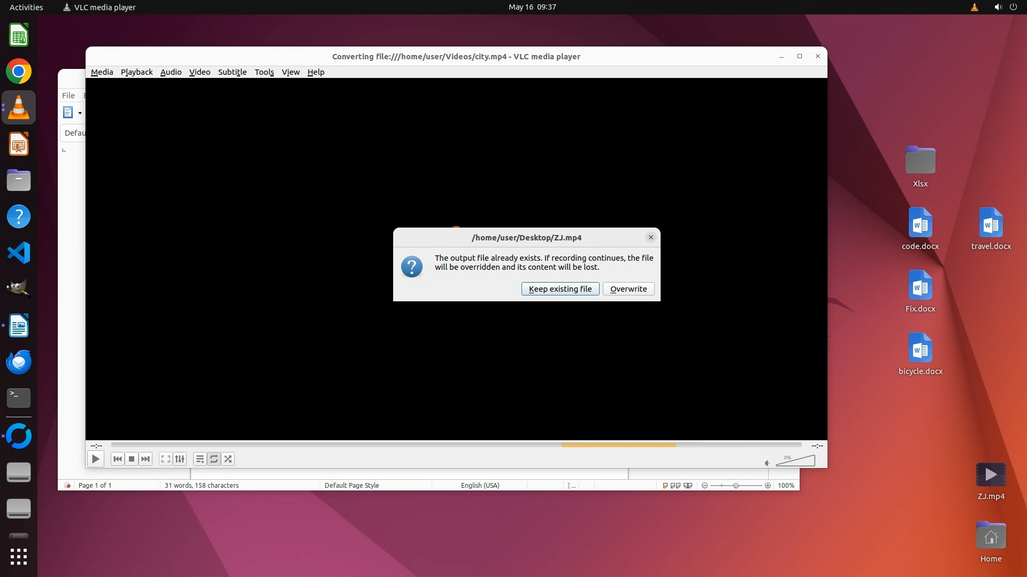
Task: Stop playback with the stop button
Action: click(132, 459)
